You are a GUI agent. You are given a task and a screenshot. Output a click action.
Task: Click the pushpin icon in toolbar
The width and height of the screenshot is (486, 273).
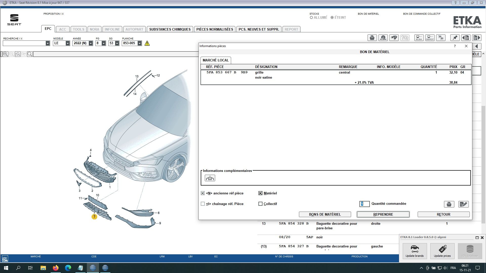pos(455,38)
